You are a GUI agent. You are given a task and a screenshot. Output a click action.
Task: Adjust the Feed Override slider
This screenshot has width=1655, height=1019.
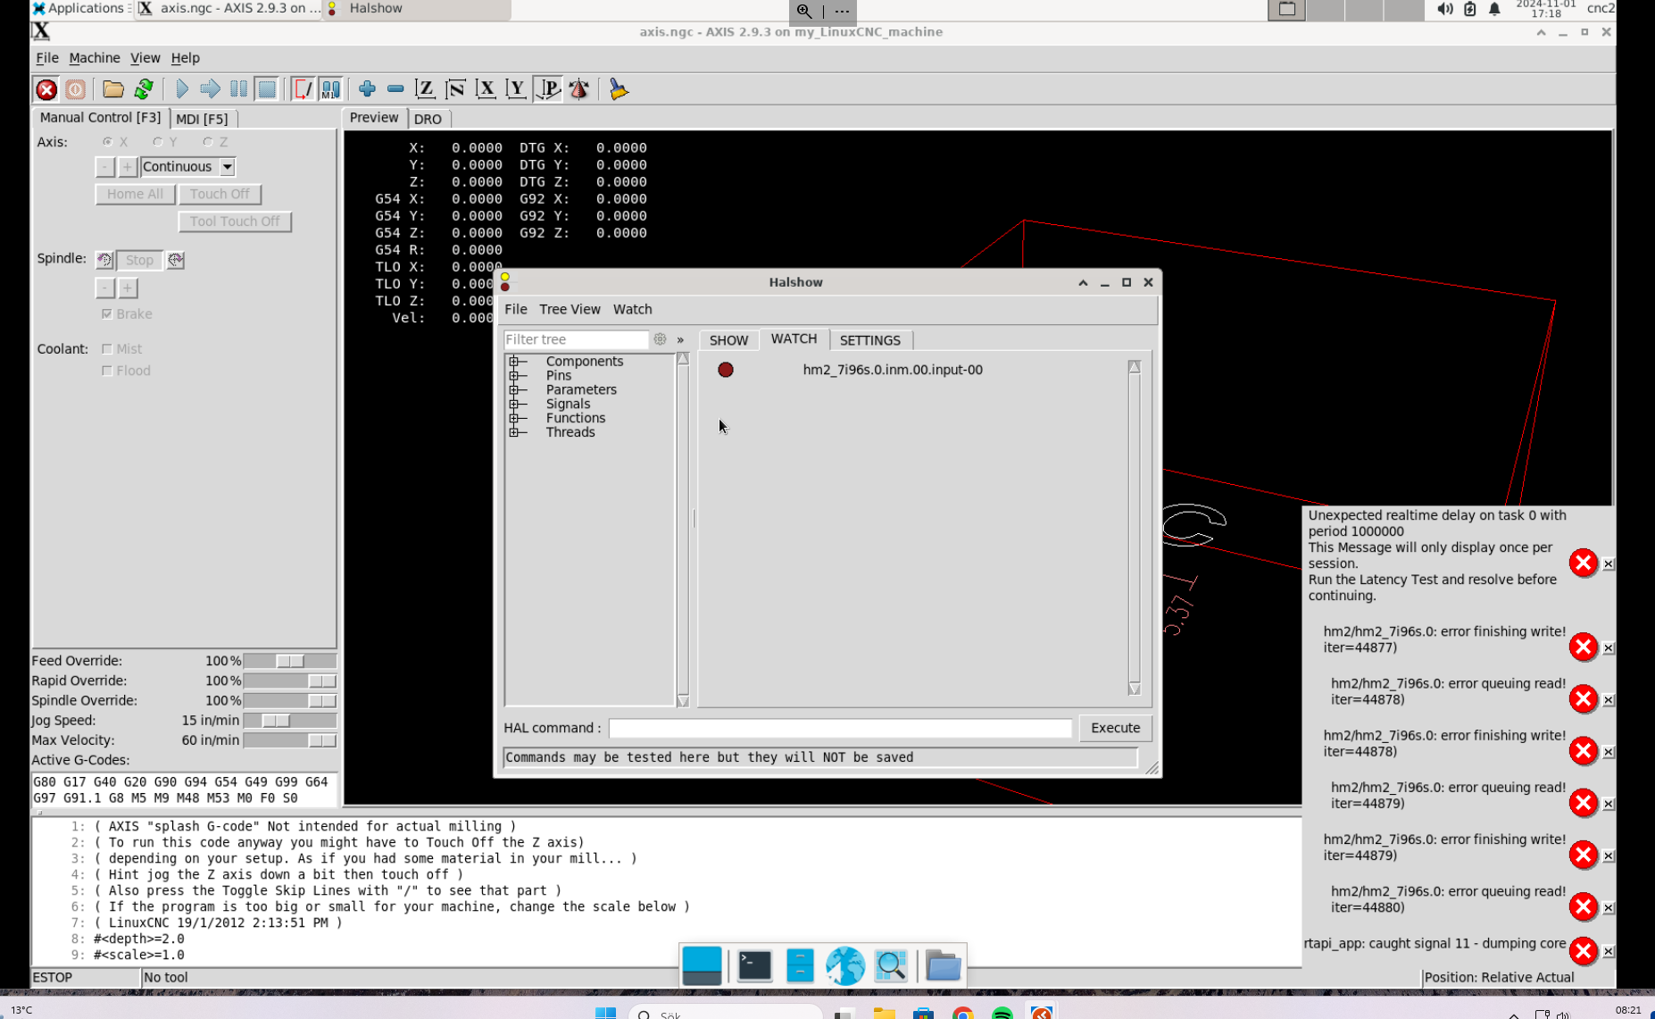[x=289, y=661]
